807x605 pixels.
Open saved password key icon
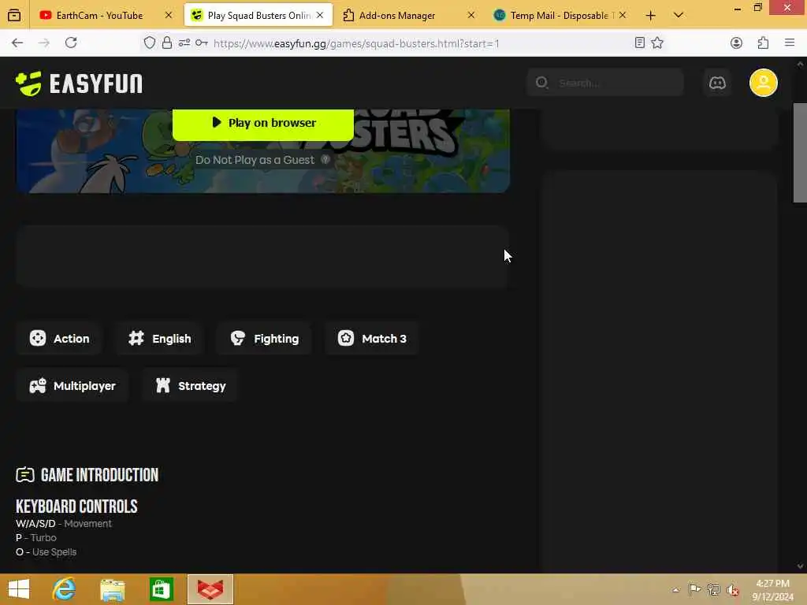[x=201, y=43]
